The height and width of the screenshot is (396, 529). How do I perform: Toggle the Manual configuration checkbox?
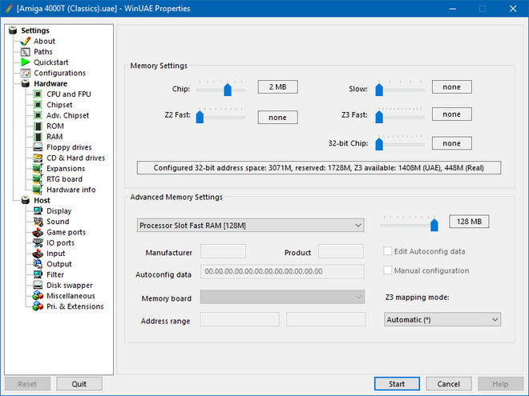[389, 270]
